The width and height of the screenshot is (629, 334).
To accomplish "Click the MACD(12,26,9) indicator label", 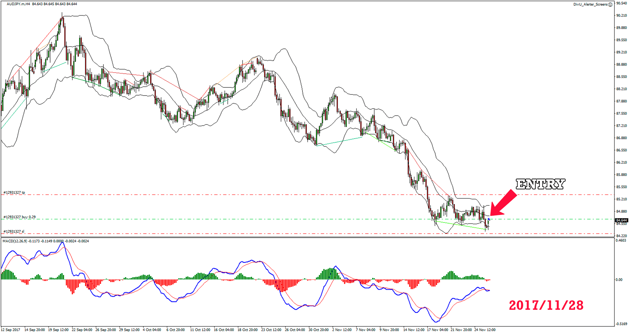I will [15, 241].
